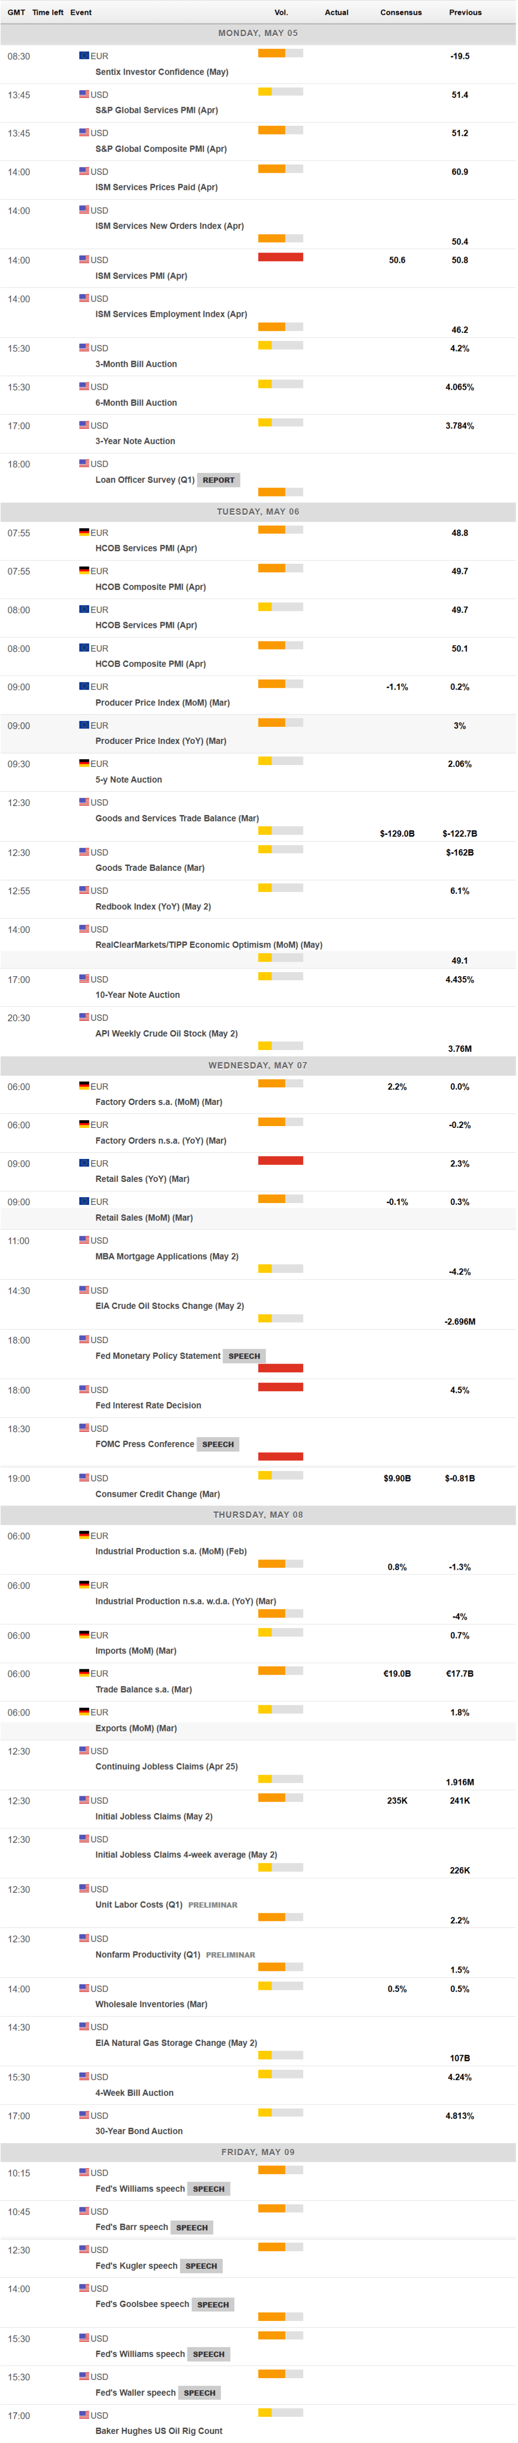
Task: Click the US flag for Fed Interest Rate Decision
Action: tap(83, 1389)
